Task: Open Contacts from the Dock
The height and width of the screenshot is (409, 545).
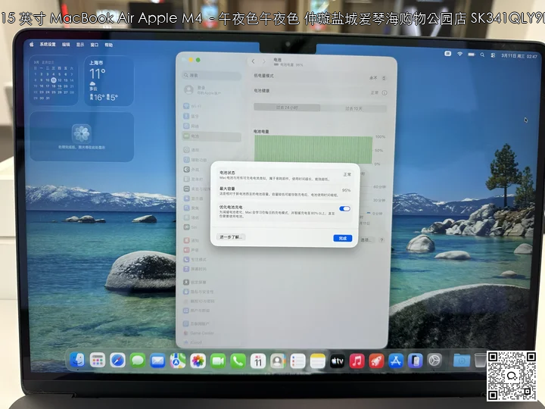Action: tap(278, 361)
